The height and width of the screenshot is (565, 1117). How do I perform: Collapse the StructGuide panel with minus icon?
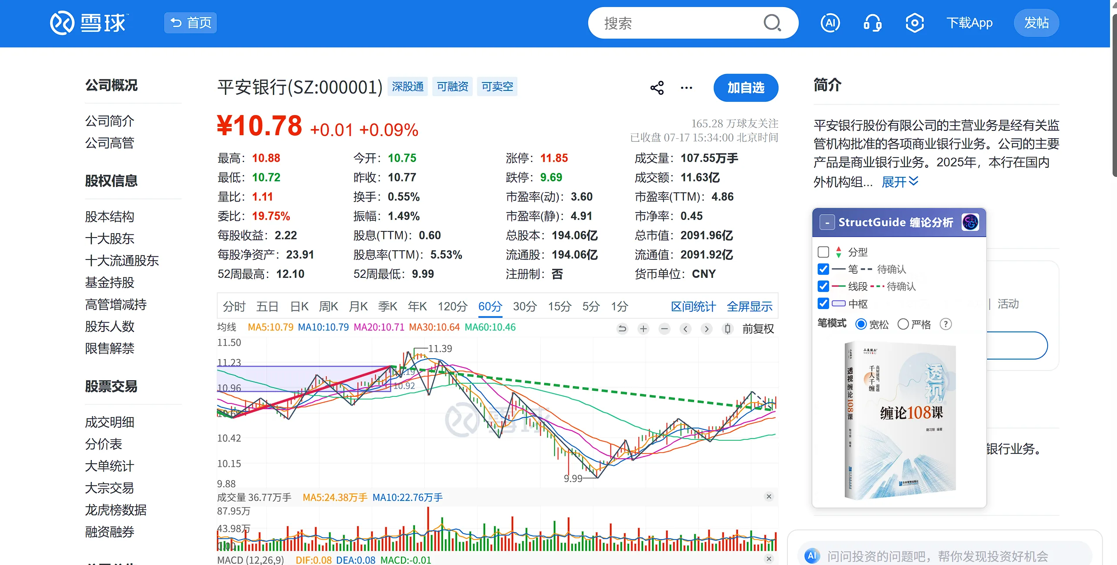tap(827, 223)
